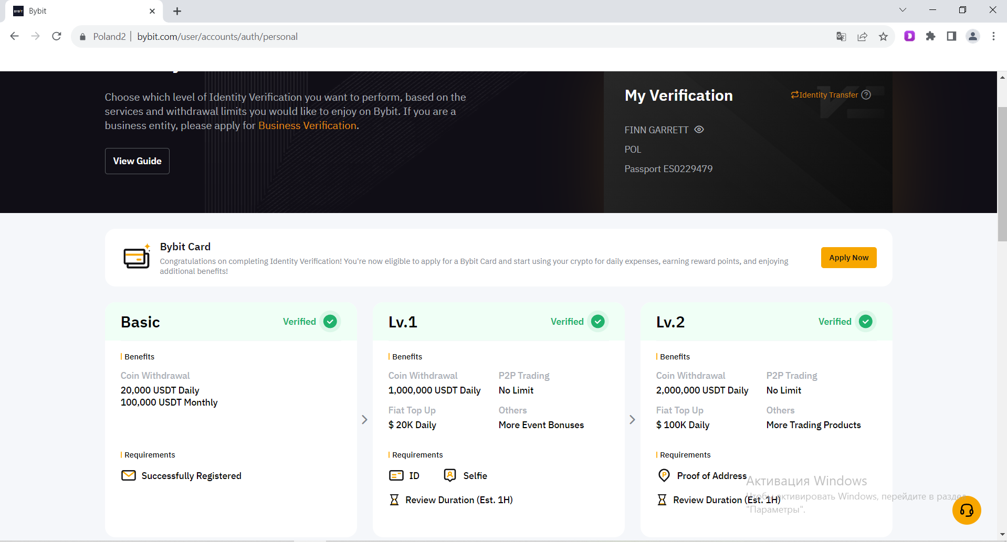Open the browser extensions puzzle icon
This screenshot has height=542, width=1007.
[930, 36]
